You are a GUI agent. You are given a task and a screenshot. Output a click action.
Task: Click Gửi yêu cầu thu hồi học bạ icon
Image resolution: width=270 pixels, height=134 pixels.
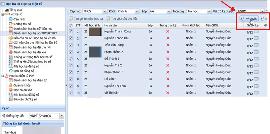coord(11,43)
